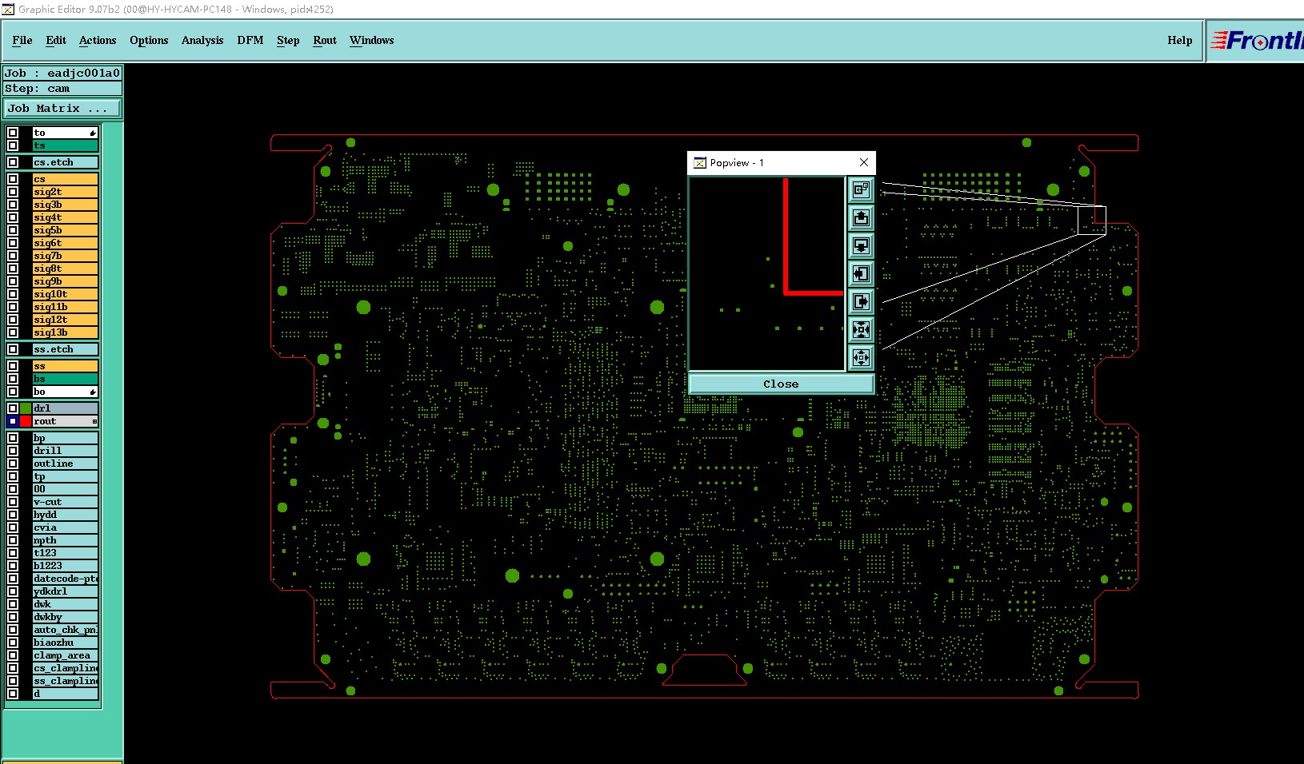Image resolution: width=1304 pixels, height=764 pixels.
Task: Click the red color swatch of the rout layer
Action: [26, 421]
